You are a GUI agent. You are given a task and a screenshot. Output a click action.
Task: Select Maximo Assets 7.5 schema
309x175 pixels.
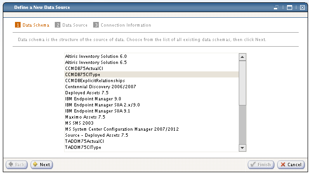[151, 117]
